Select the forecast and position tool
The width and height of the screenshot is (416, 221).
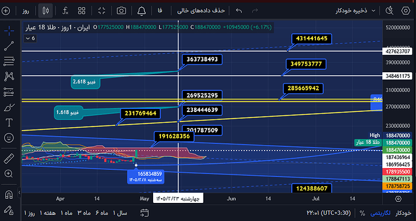coord(9,92)
